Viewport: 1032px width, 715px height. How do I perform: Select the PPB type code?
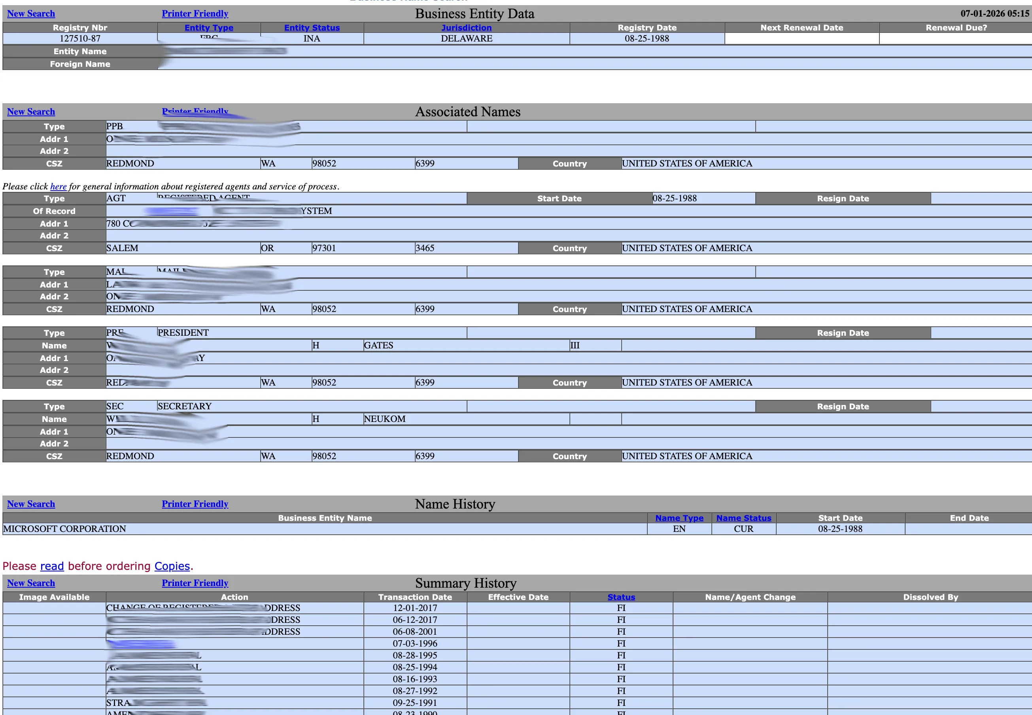pos(115,126)
